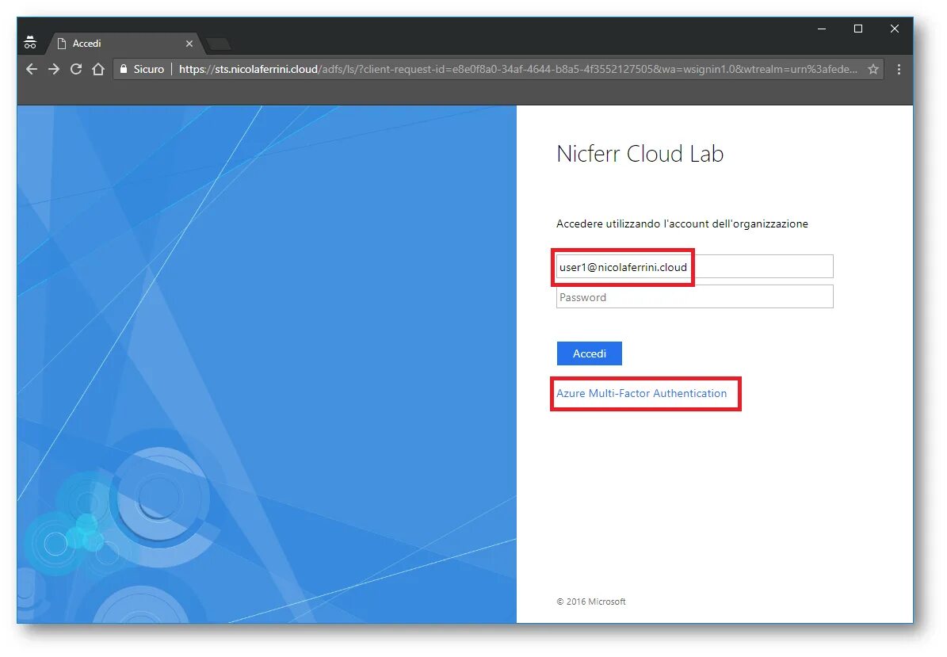The image size is (947, 657).
Task: Maximize the browser window
Action: (x=857, y=29)
